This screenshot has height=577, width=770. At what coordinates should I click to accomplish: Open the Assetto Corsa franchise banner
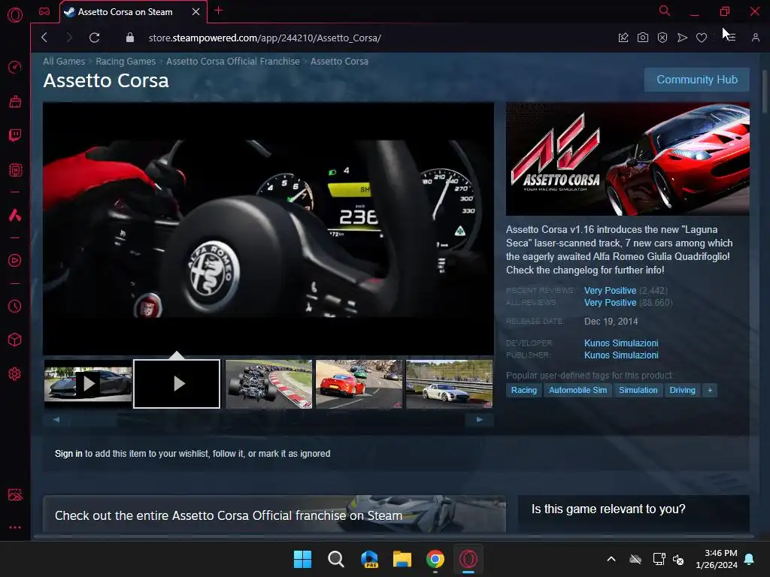(x=274, y=514)
